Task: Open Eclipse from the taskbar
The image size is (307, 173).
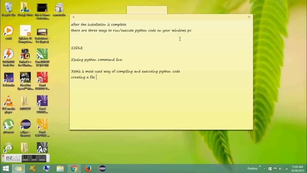Action: [x=102, y=169]
